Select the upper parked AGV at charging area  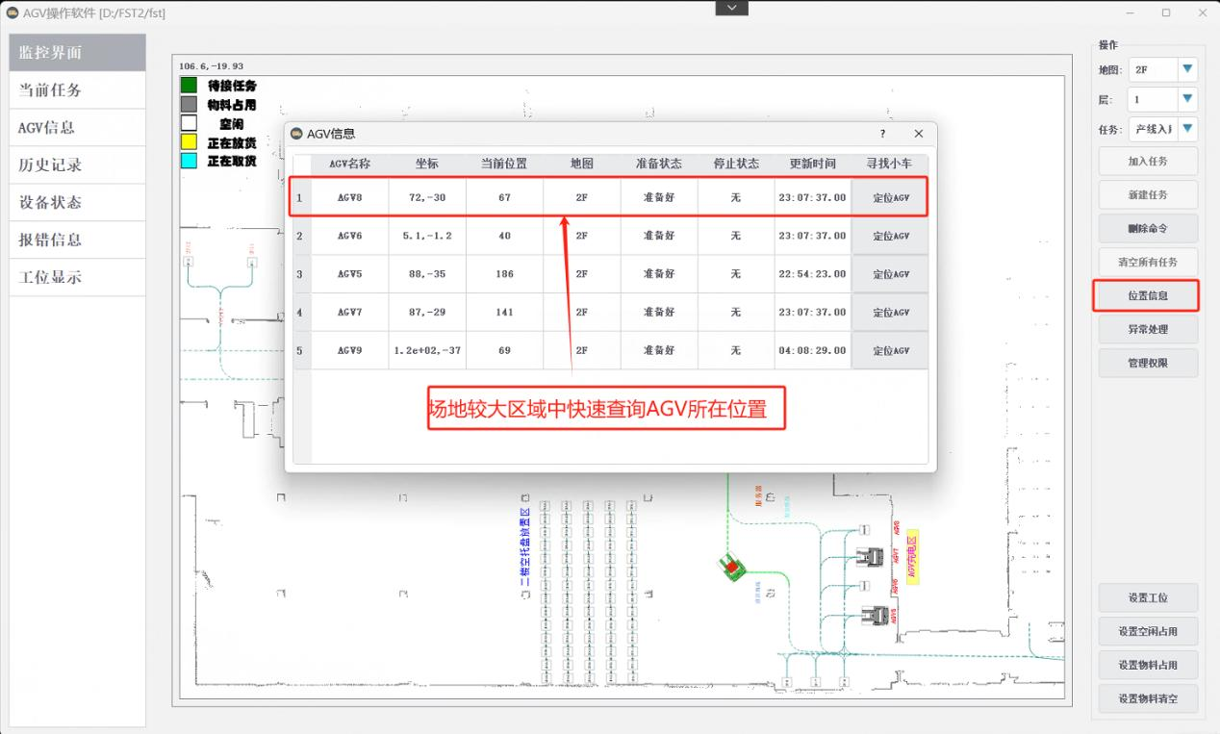click(871, 556)
